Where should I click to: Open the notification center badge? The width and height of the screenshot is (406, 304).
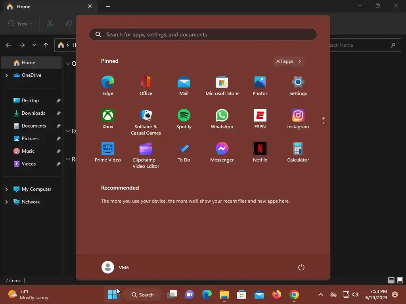tap(395, 294)
